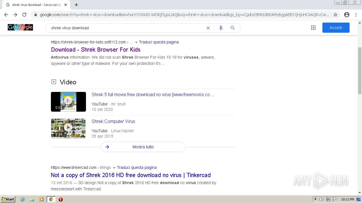Viewport: 362px width, 203px height.
Task: Click the Google doodle logo
Action: pos(20,27)
